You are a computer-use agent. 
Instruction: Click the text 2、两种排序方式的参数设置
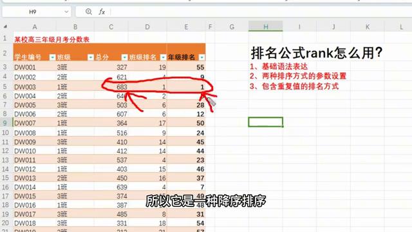click(298, 76)
